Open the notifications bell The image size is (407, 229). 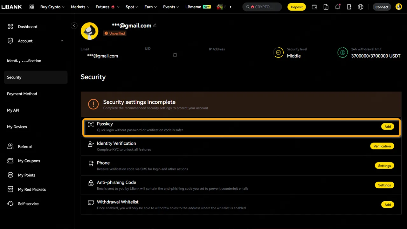point(337,7)
